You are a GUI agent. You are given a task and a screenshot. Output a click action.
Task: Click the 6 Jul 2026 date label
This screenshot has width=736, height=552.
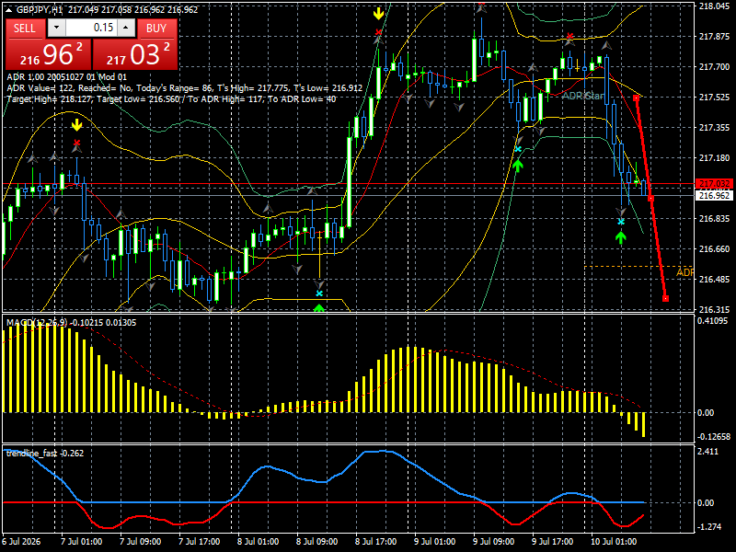(21, 541)
